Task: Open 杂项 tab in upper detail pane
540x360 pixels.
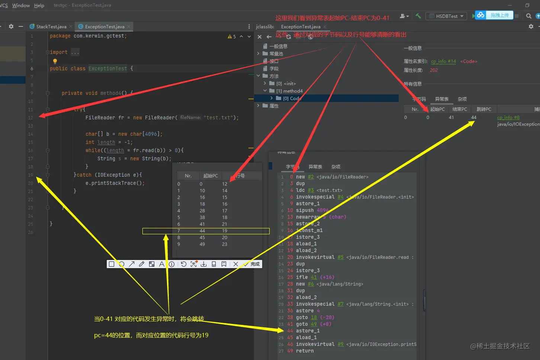Action: coord(462,99)
